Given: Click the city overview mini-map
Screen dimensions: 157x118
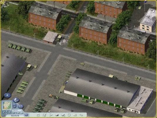Looking at the screenshot, I should click(7, 105).
